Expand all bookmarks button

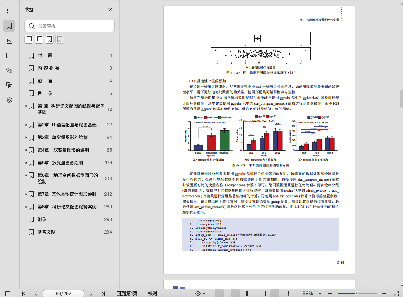(29, 39)
